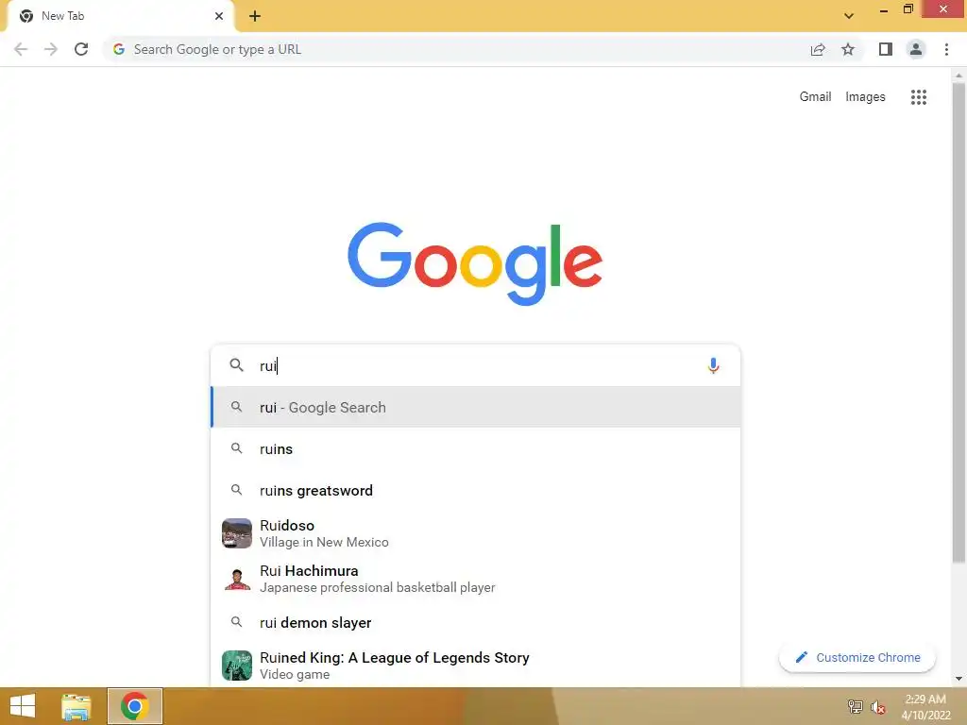
Task: Open the Windows Start button
Action: (x=23, y=706)
